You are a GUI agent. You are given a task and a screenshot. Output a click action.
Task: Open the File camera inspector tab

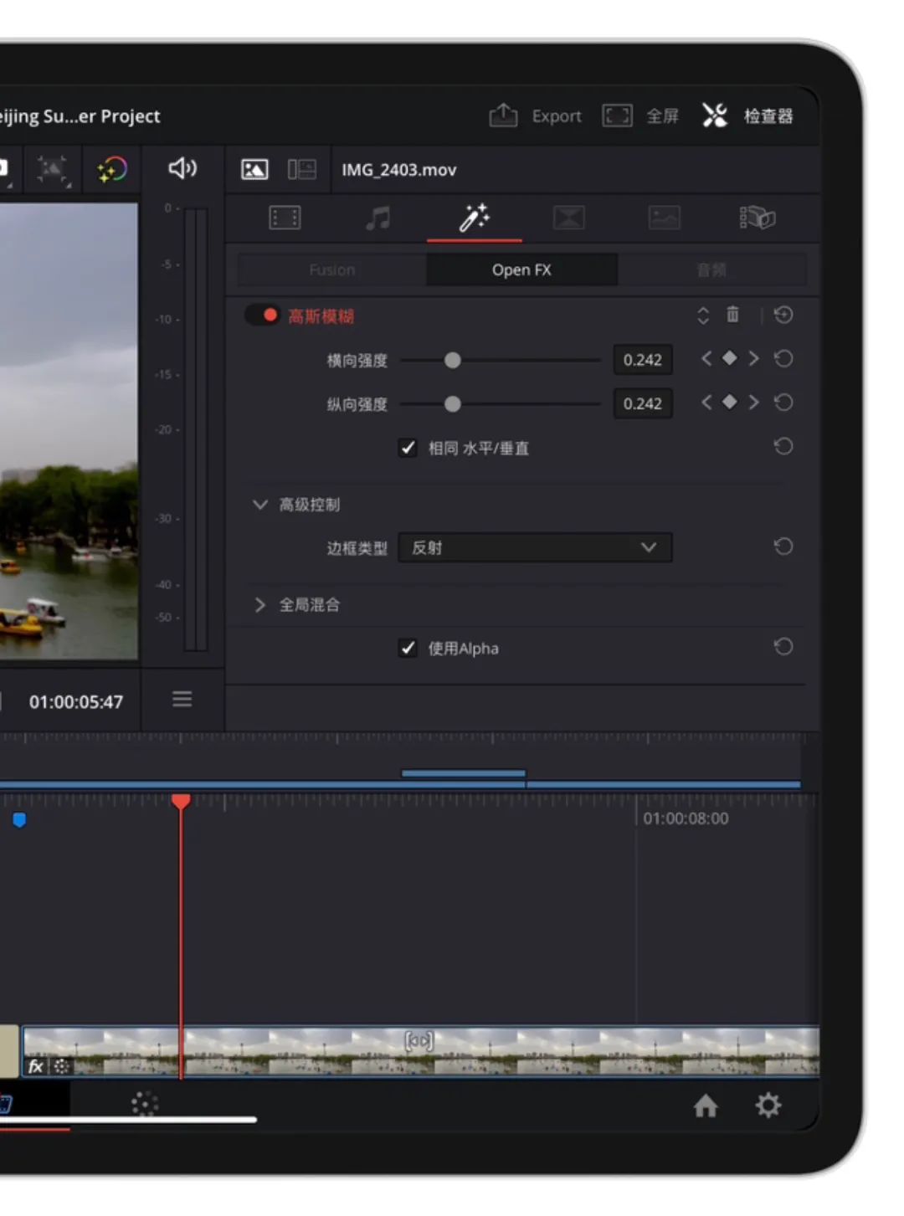pyautogui.click(x=758, y=218)
